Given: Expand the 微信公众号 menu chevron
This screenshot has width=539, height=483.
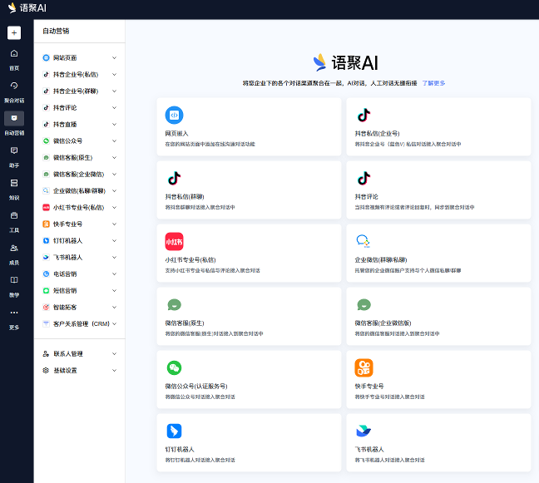Looking at the screenshot, I should click(115, 140).
